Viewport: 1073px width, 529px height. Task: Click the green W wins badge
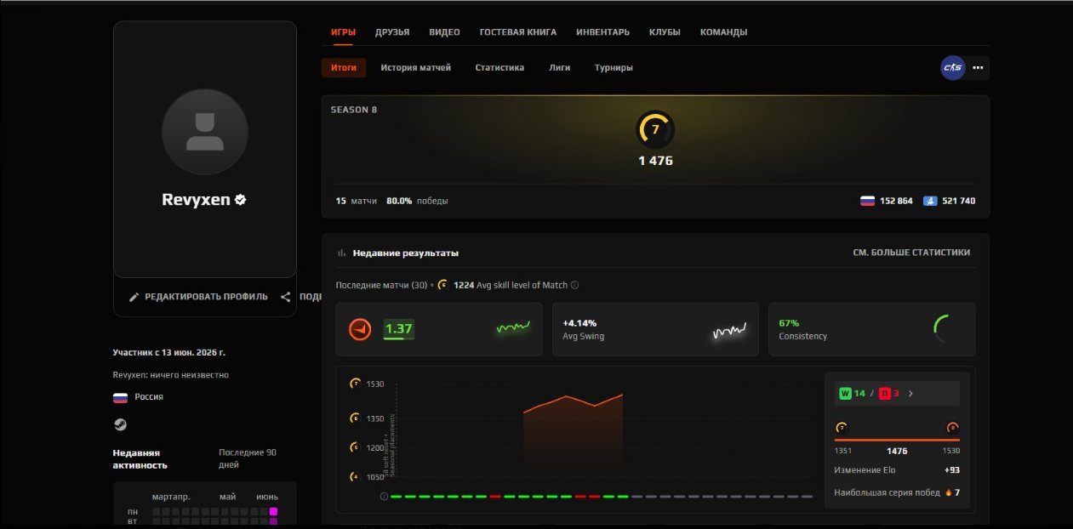[845, 394]
